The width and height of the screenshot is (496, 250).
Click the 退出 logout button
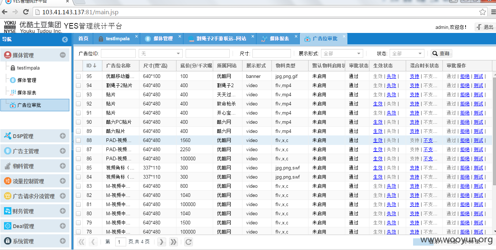485,27
